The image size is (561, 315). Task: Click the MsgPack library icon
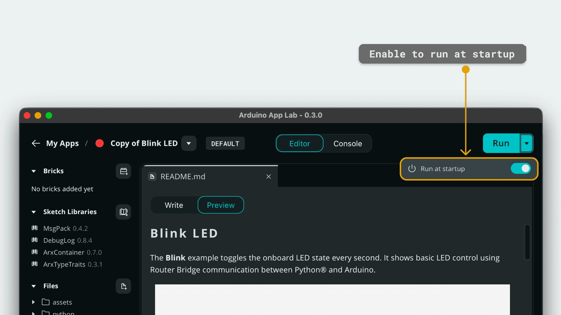click(x=35, y=228)
